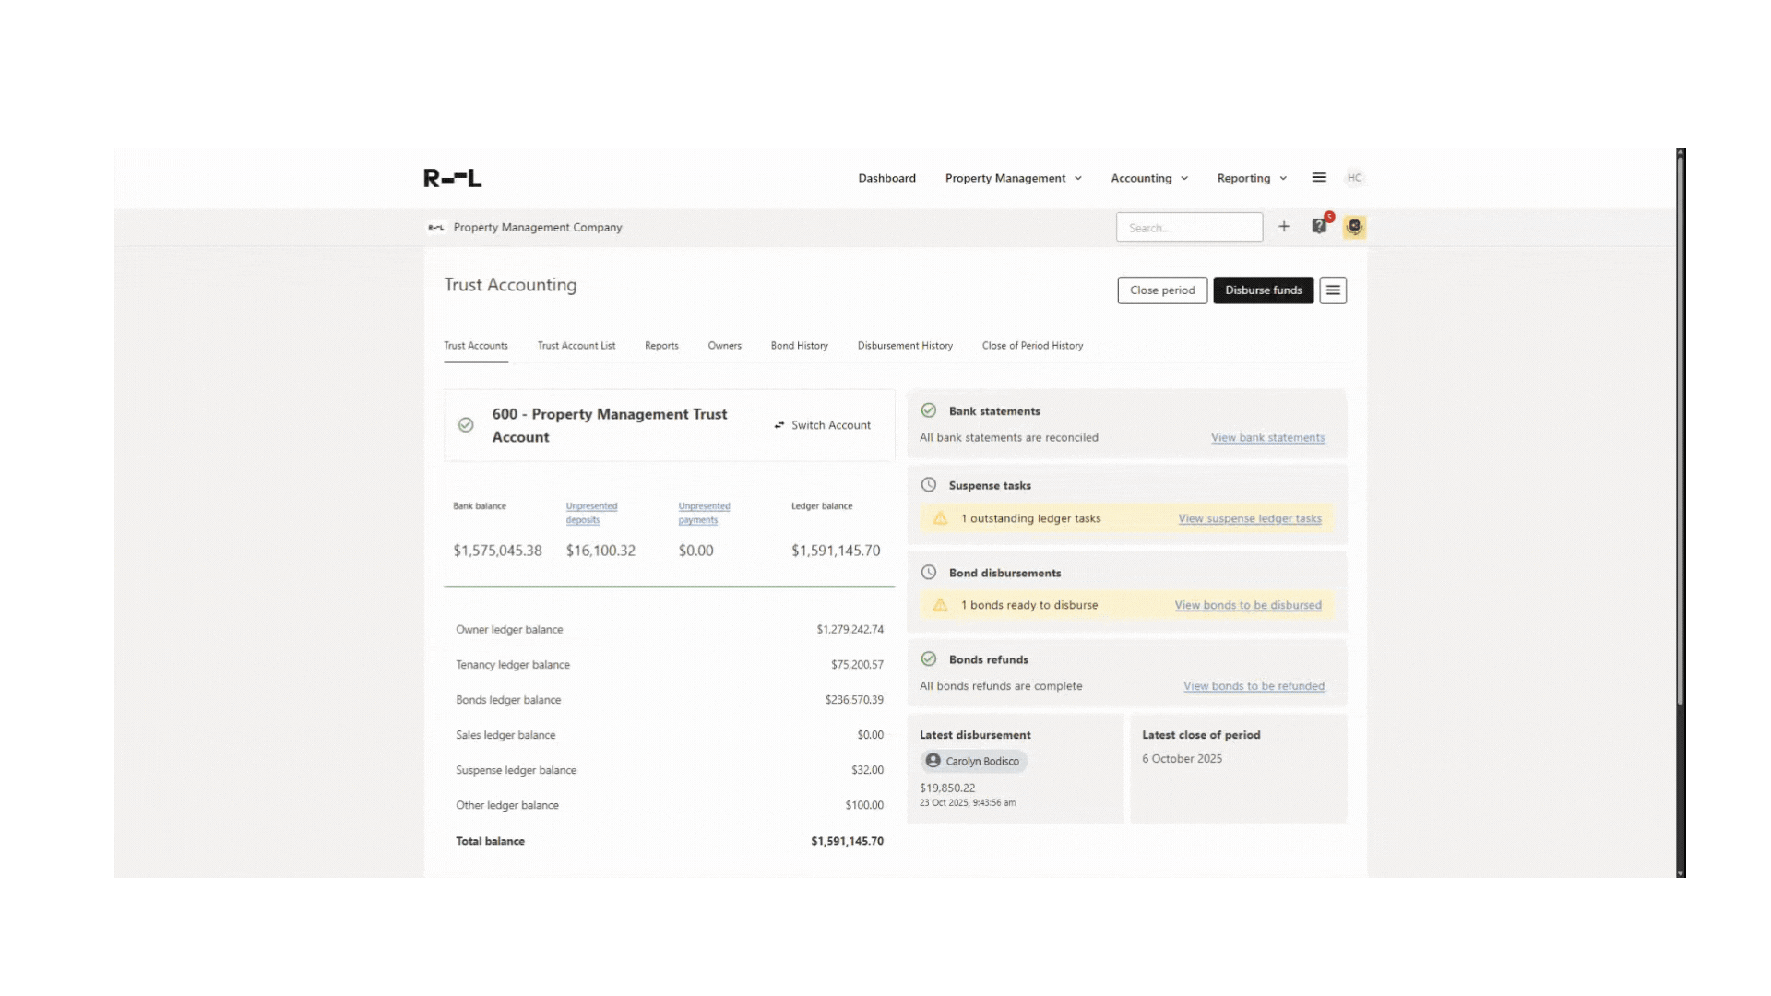Expand the Accounting dropdown menu
The width and height of the screenshot is (1771, 996).
(x=1148, y=178)
